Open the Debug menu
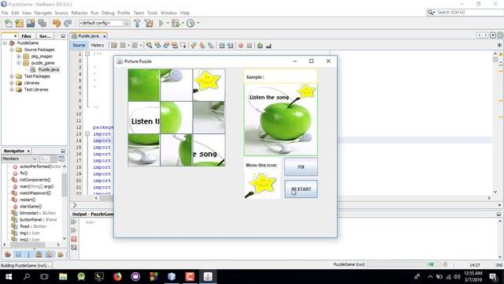Viewport: 504px width, 284px height. (108, 13)
